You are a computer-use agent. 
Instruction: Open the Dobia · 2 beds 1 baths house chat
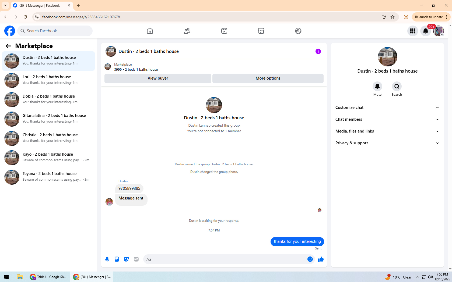coord(48,100)
